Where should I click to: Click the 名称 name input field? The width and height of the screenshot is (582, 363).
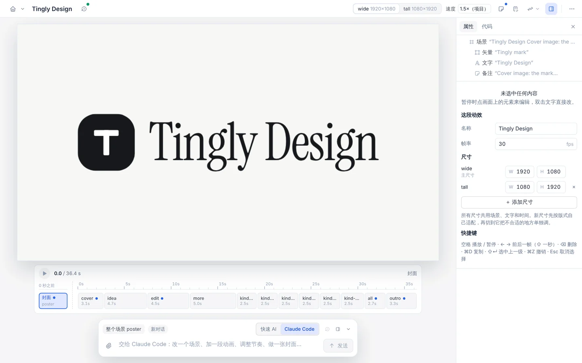(536, 129)
